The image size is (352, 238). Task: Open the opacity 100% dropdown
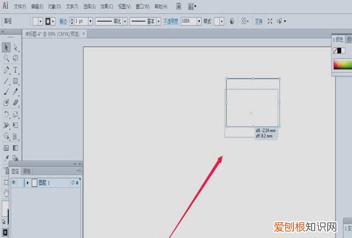coord(199,21)
